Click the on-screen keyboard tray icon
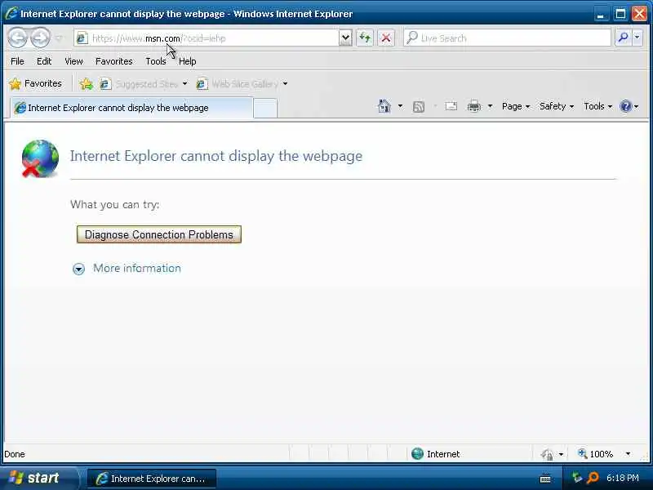 tap(545, 479)
